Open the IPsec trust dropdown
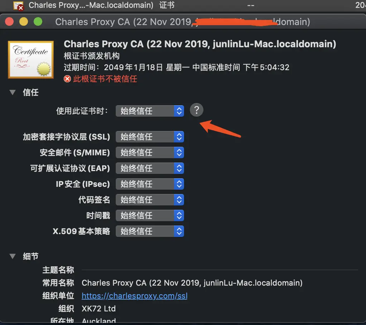Image resolution: width=366 pixels, height=325 pixels. pyautogui.click(x=150, y=184)
